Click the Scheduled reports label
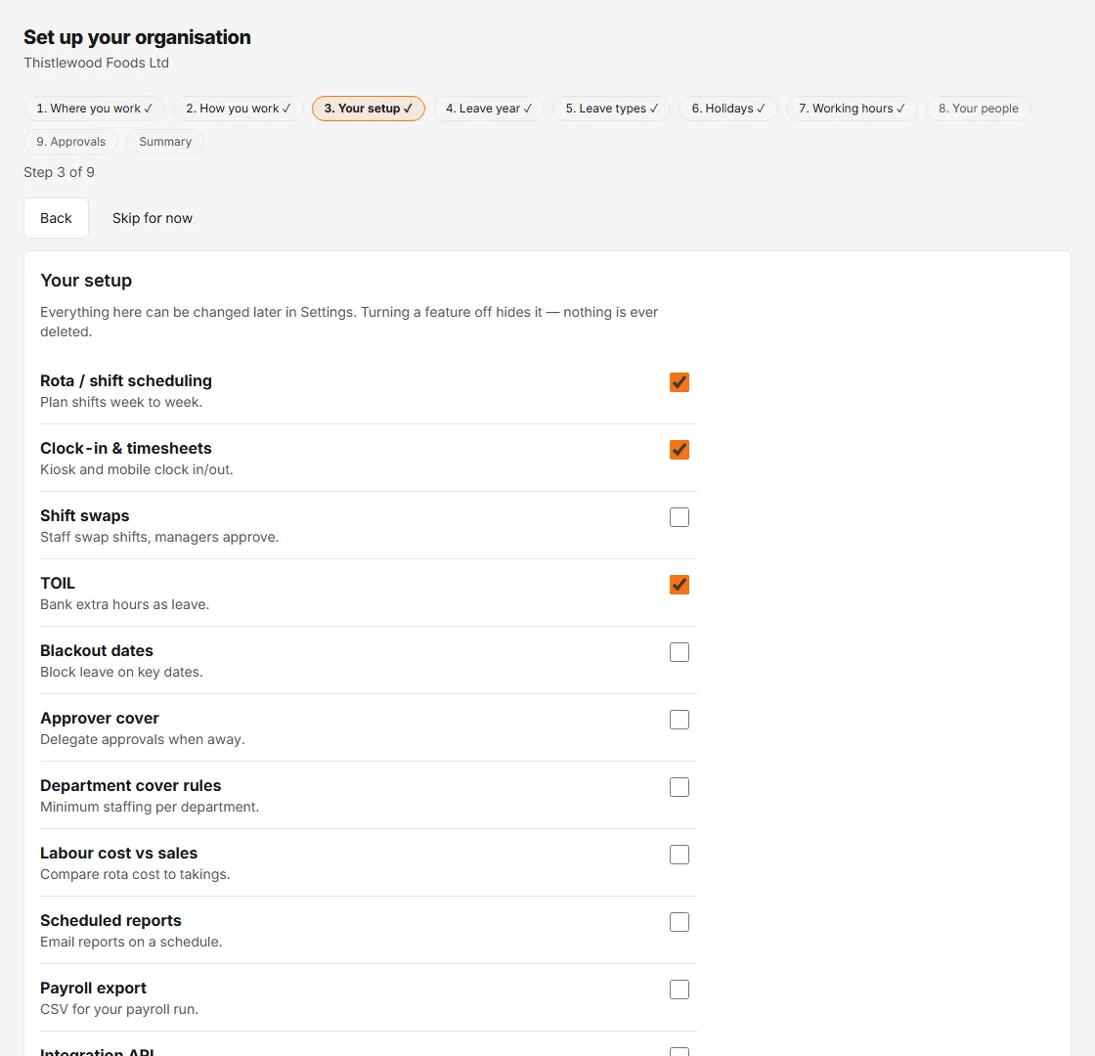The height and width of the screenshot is (1056, 1095). (110, 920)
